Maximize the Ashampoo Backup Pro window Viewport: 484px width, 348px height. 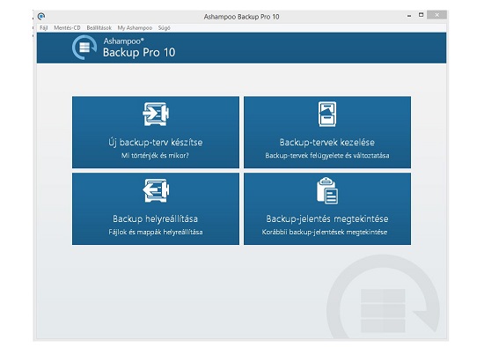pos(421,15)
